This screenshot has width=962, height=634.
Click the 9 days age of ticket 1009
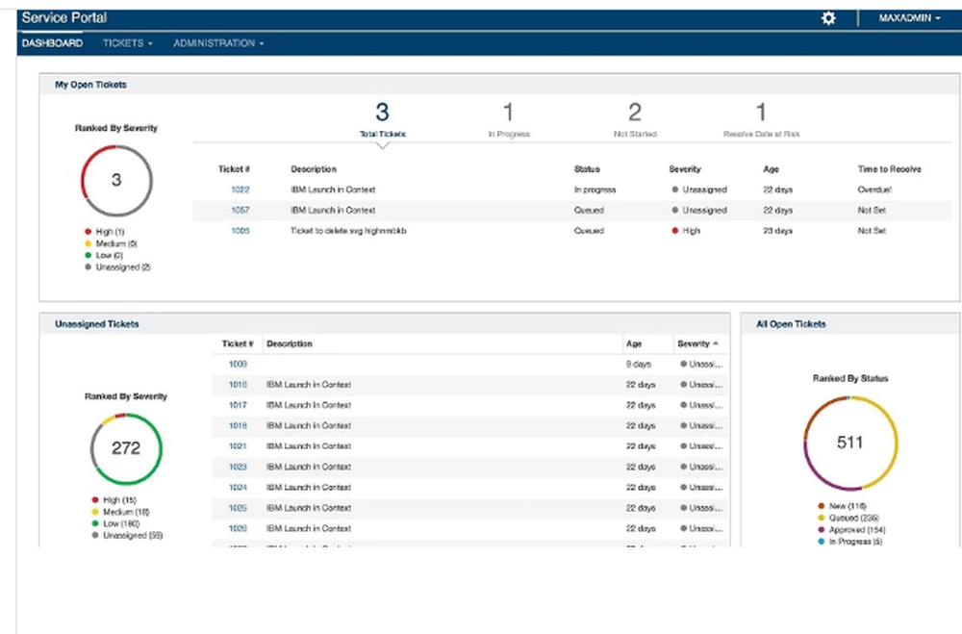coord(638,364)
